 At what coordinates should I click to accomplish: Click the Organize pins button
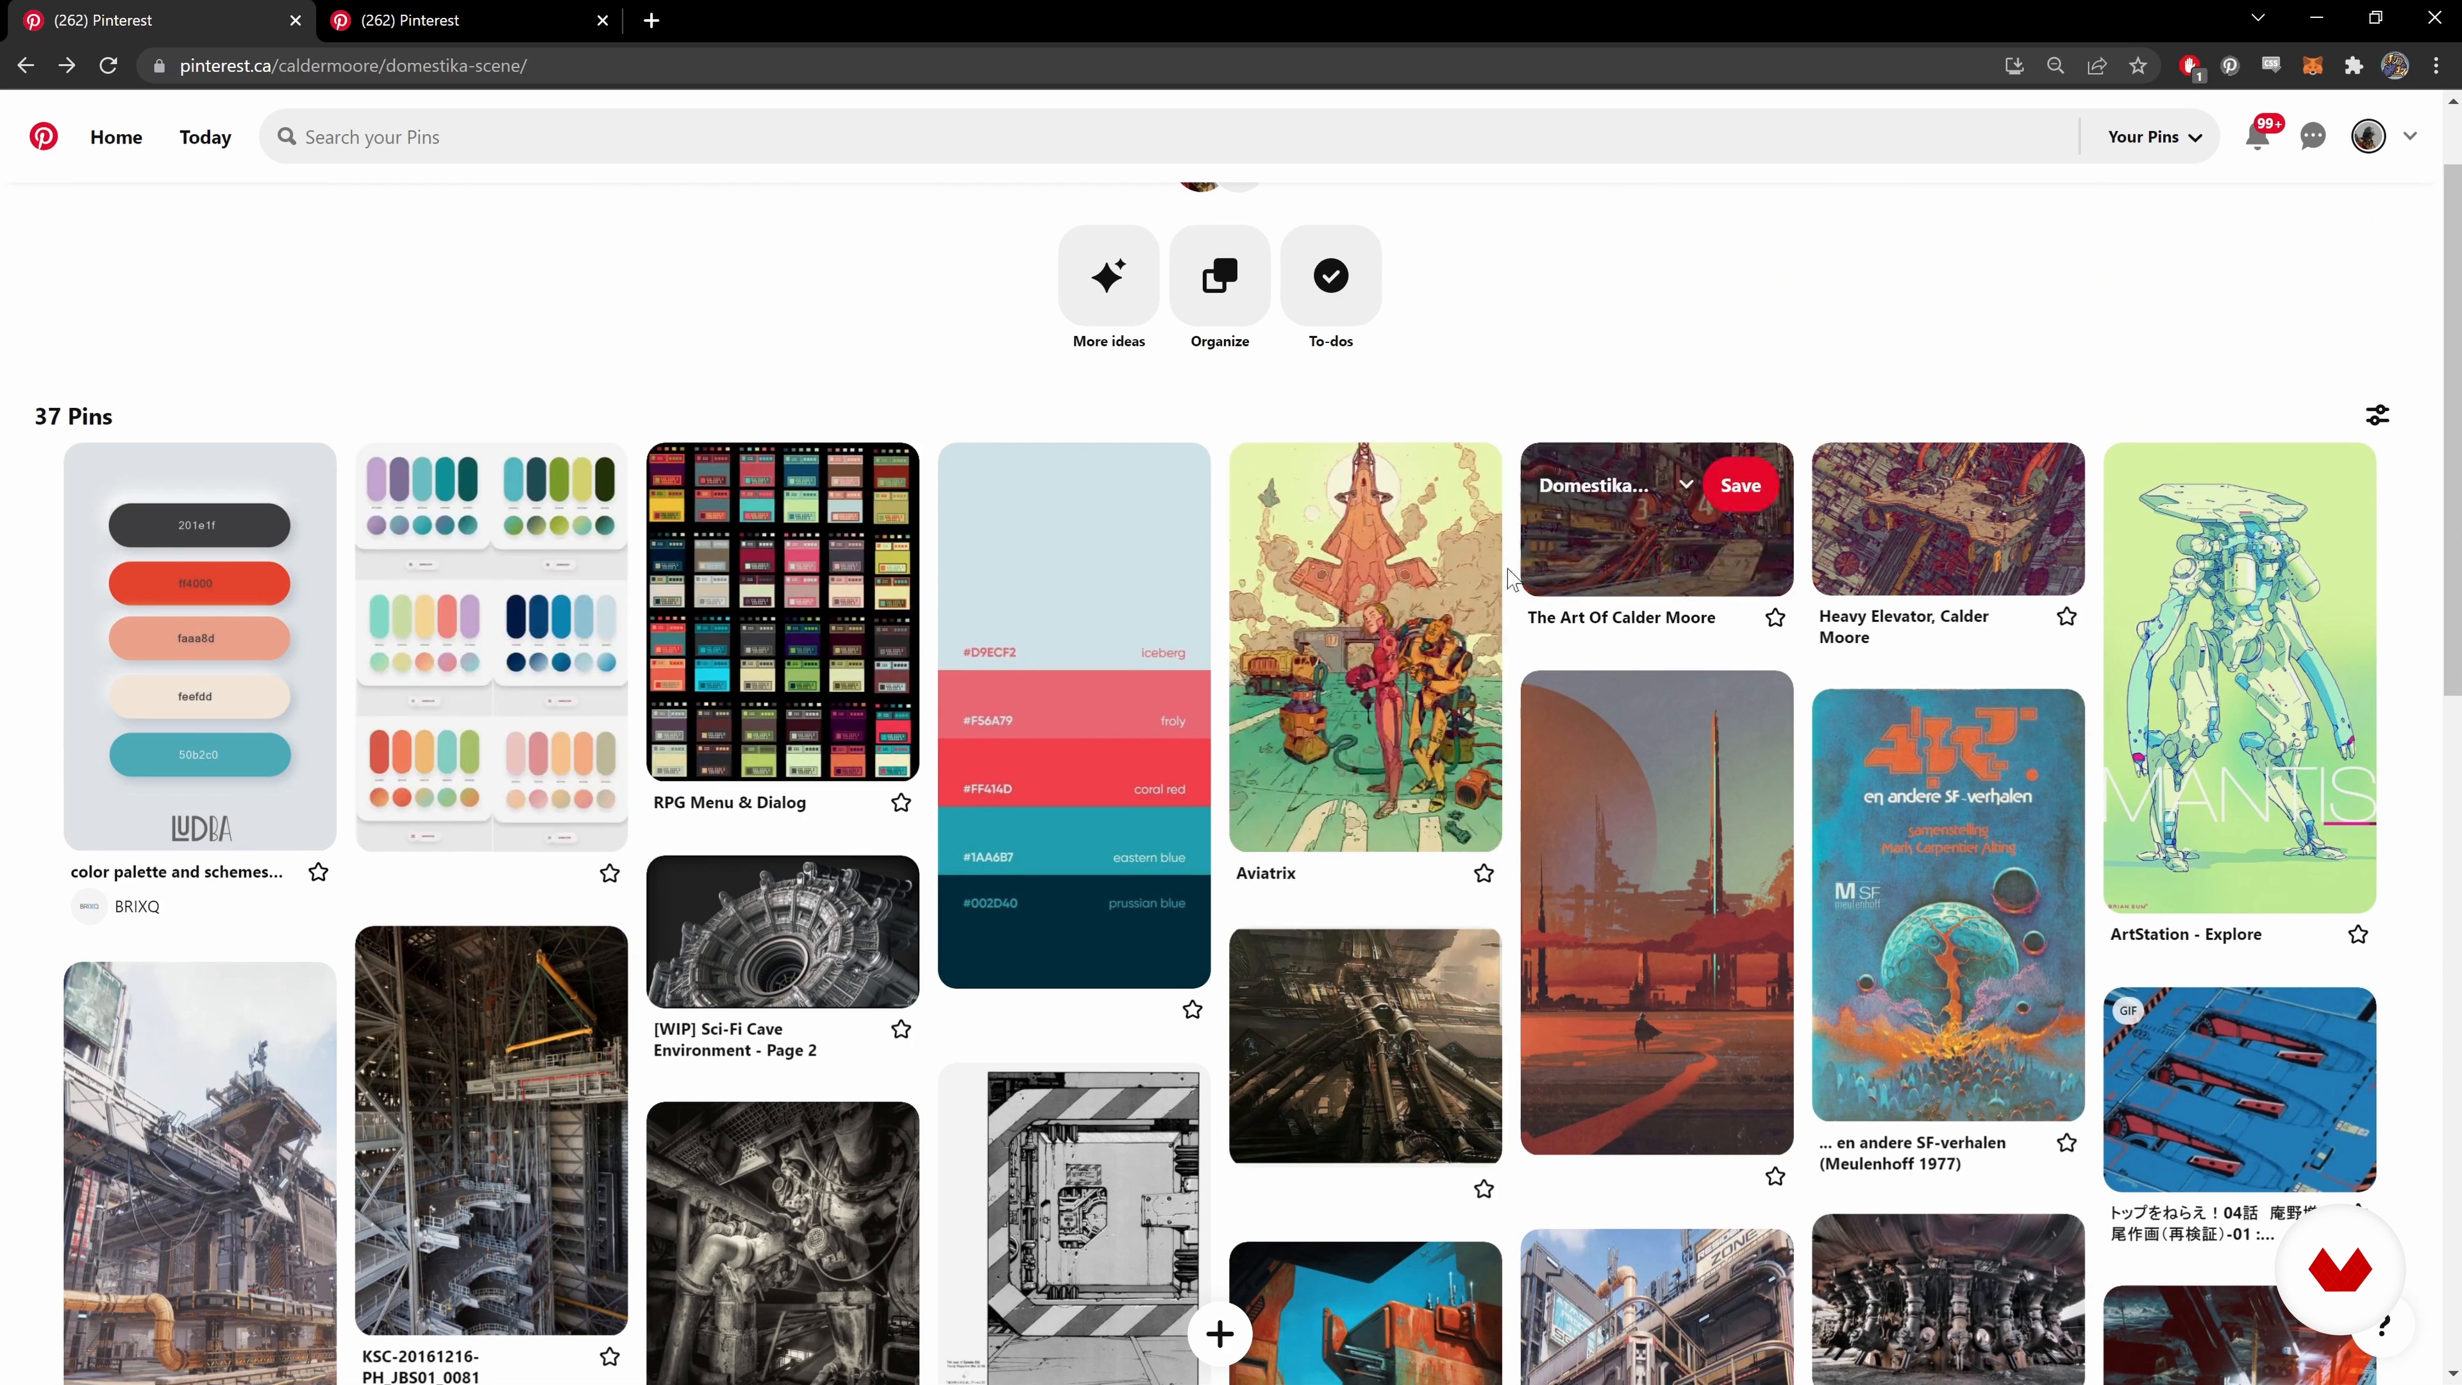click(1219, 275)
